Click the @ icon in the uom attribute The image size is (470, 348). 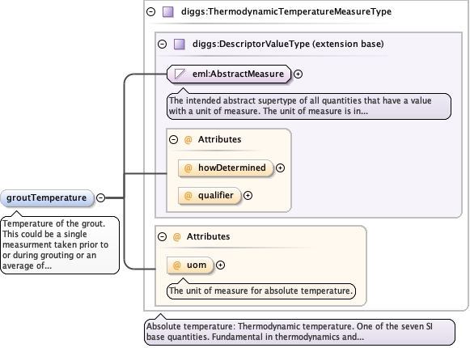point(177,265)
